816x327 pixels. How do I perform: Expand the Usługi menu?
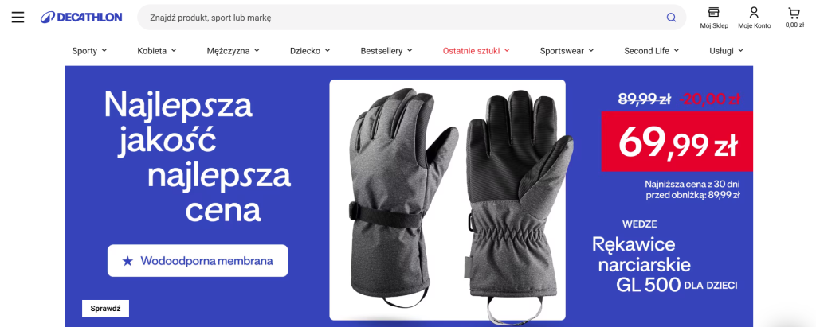[x=727, y=51]
